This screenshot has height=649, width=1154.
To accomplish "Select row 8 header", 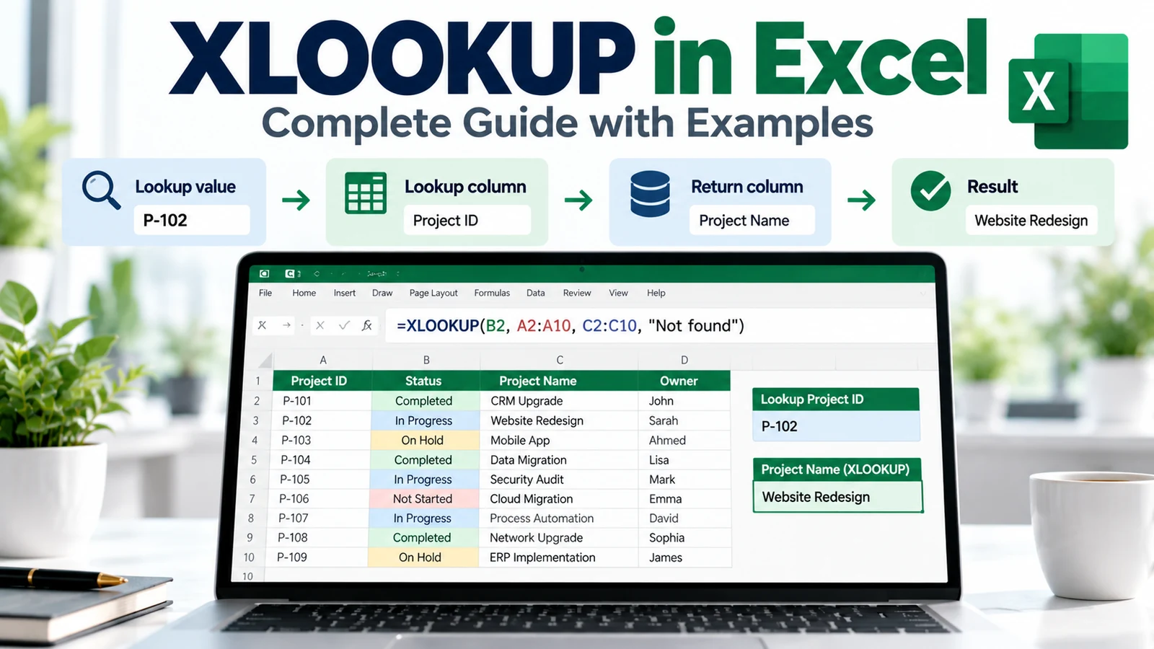I will (251, 518).
